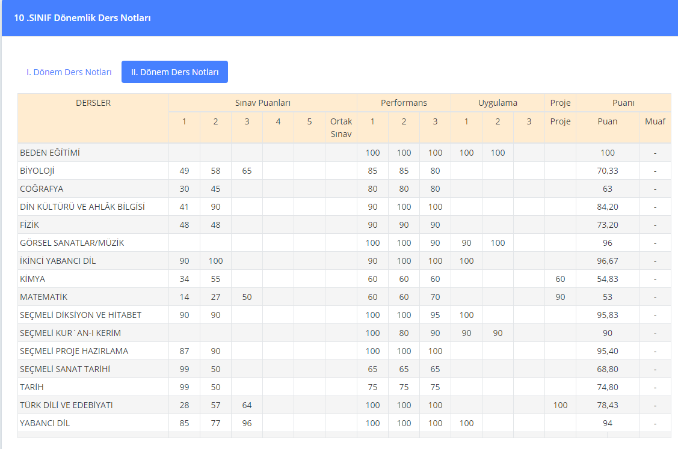
Task: Click KİMYA second exam score 55
Action: (x=216, y=279)
